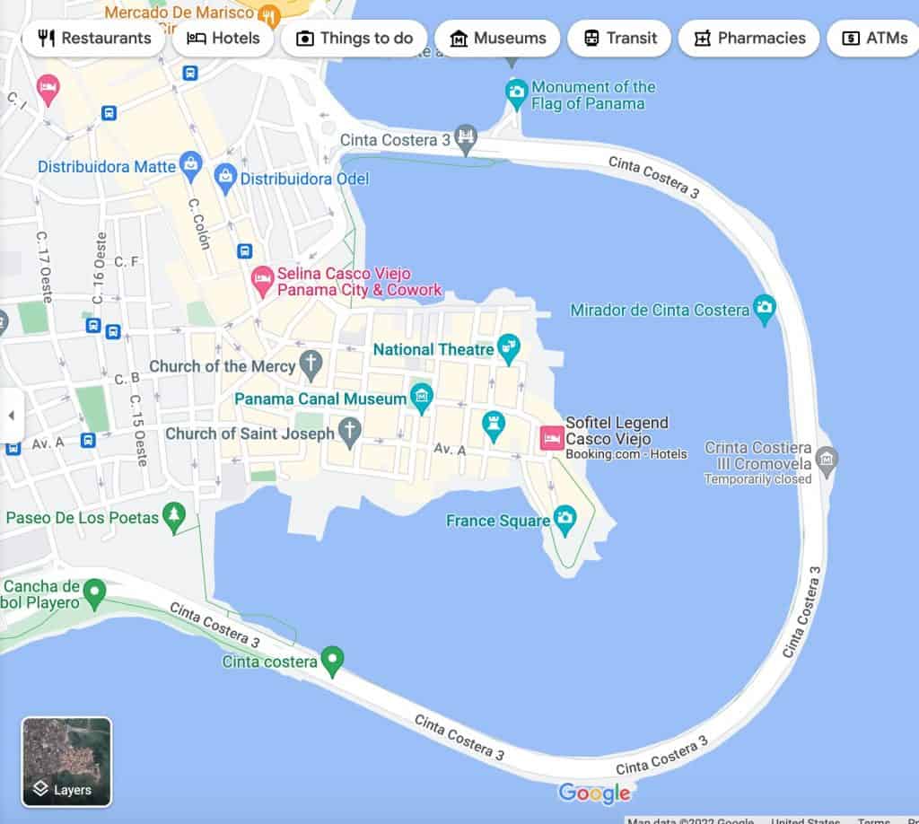Viewport: 919px width, 824px height.
Task: Show Things to do on map
Action: 354,39
